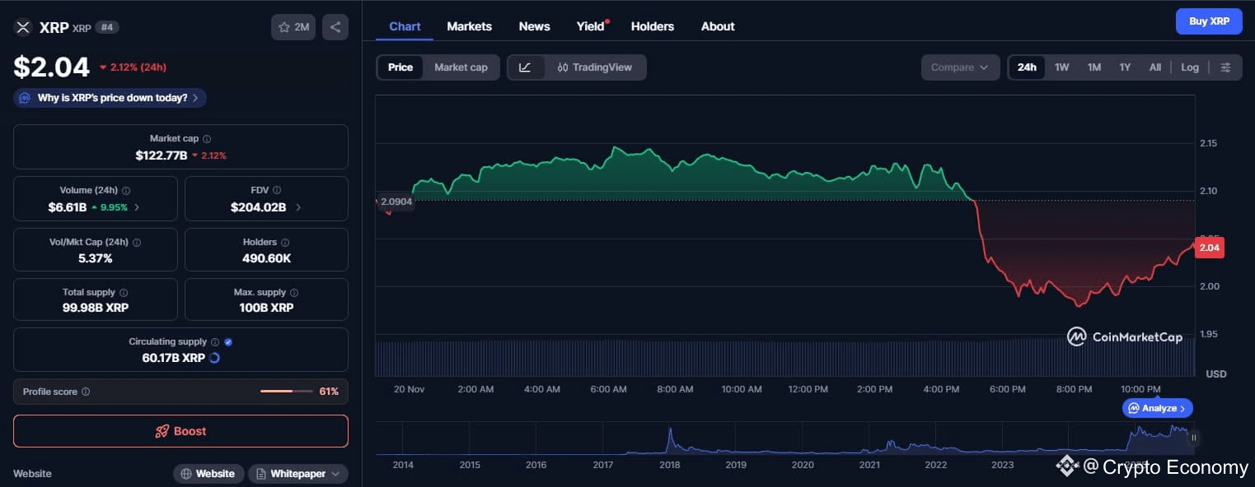Click the historical range slider handle

coord(1193,438)
